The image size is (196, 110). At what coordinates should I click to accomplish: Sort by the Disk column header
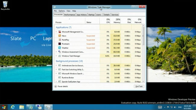point(126,21)
